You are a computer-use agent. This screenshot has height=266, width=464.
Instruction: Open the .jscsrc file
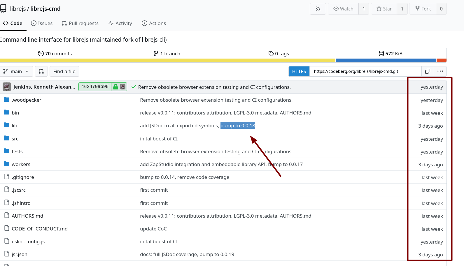[19, 190]
